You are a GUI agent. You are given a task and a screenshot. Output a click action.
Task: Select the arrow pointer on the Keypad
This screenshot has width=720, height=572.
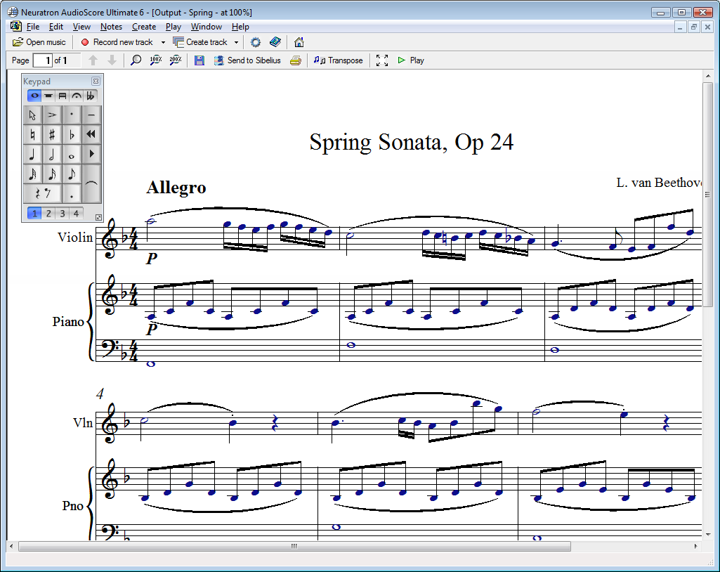point(32,115)
